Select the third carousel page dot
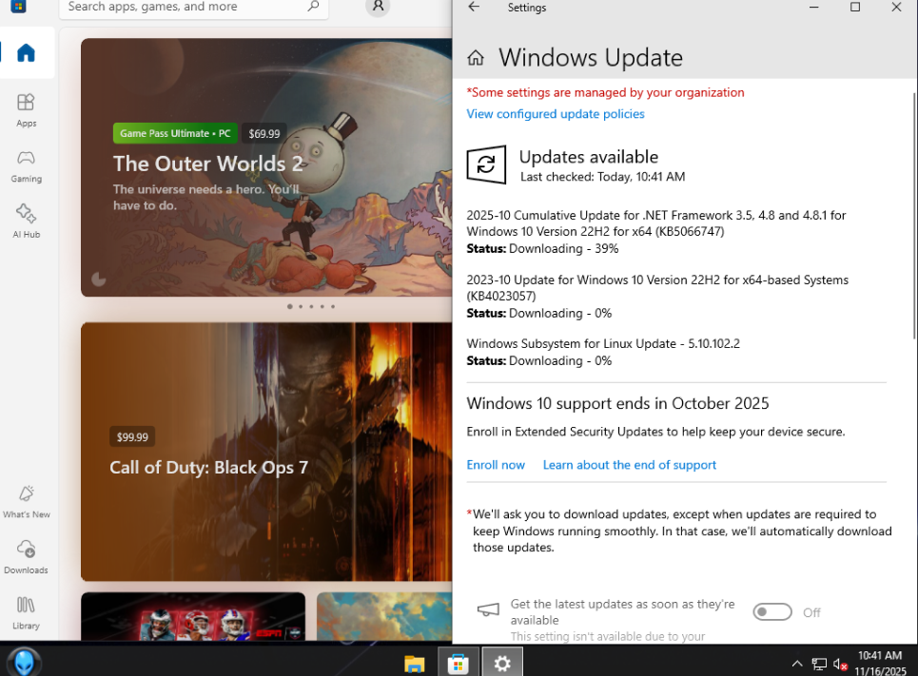This screenshot has width=918, height=676. click(311, 307)
